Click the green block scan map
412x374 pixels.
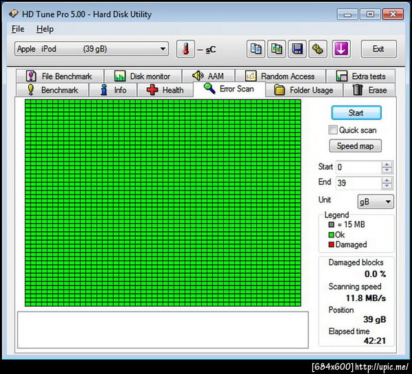(x=163, y=202)
